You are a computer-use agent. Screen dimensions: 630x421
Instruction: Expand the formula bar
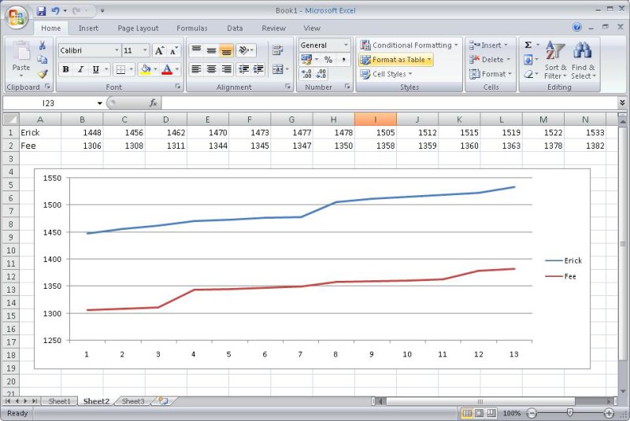622,103
